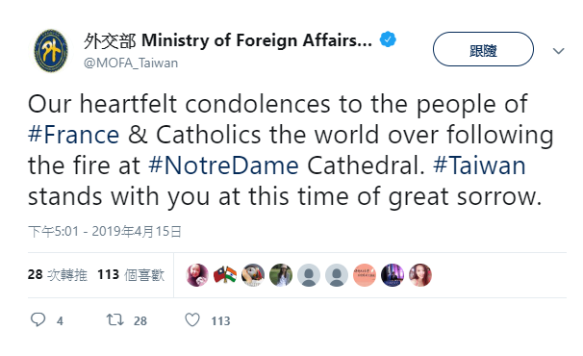View the 28 次轉推 retweets list

tap(58, 275)
